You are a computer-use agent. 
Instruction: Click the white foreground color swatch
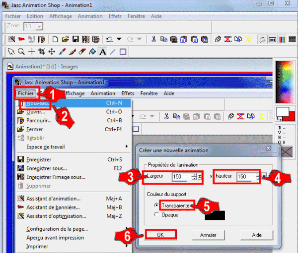pyautogui.click(x=282, y=112)
